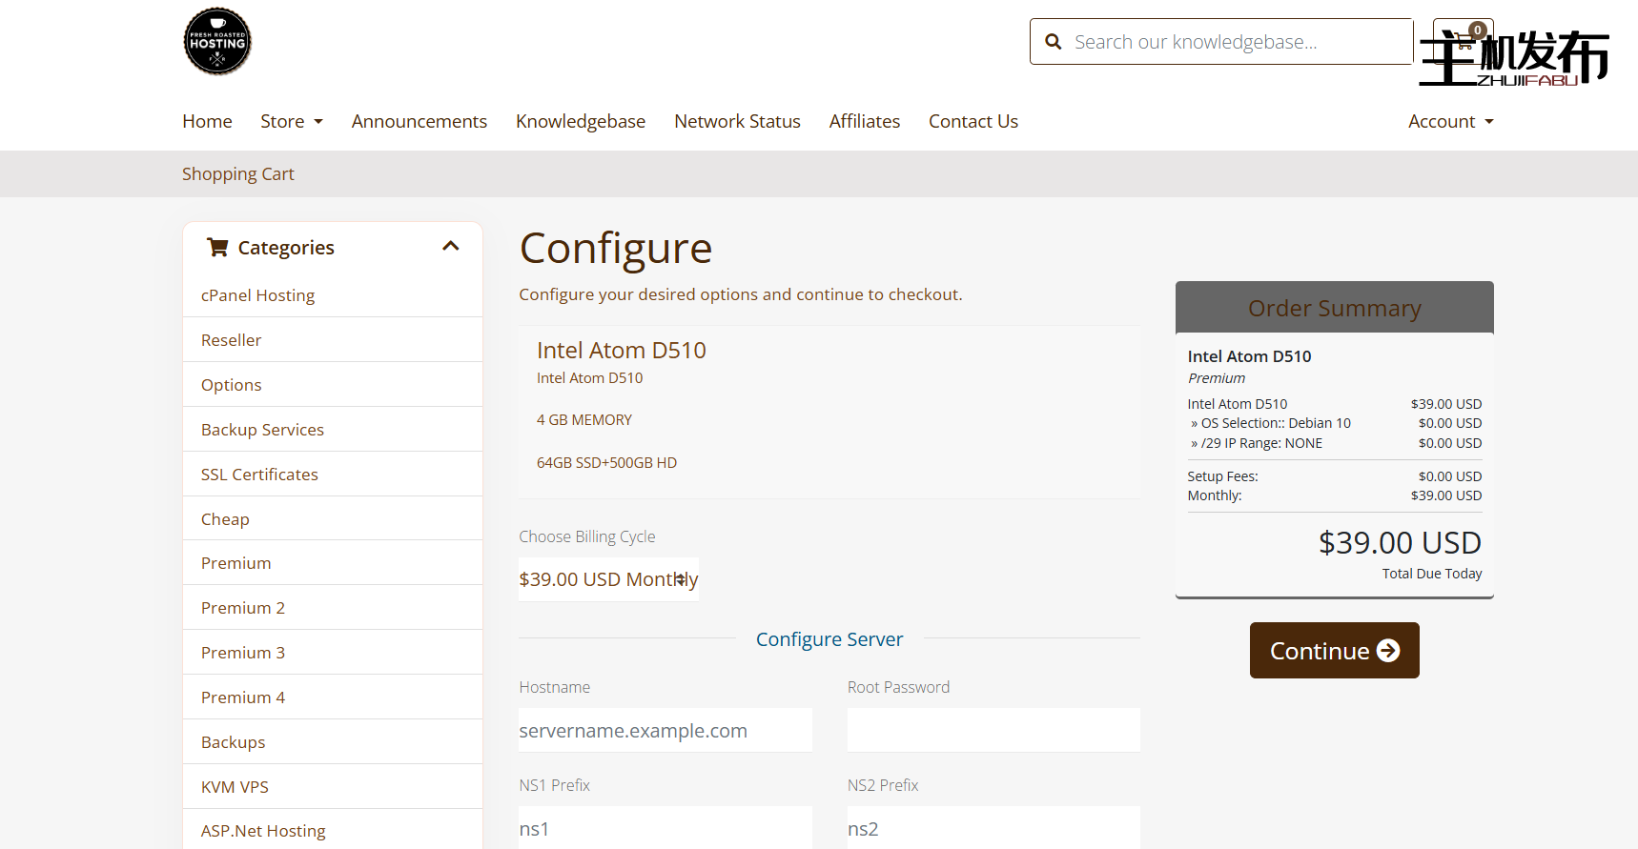Select the cPanel Hosting category
This screenshot has height=849, width=1638.
point(257,295)
